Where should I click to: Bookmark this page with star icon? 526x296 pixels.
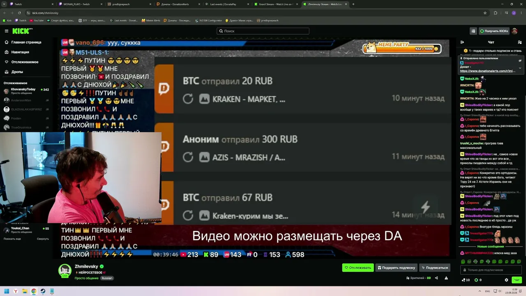pyautogui.click(x=485, y=13)
